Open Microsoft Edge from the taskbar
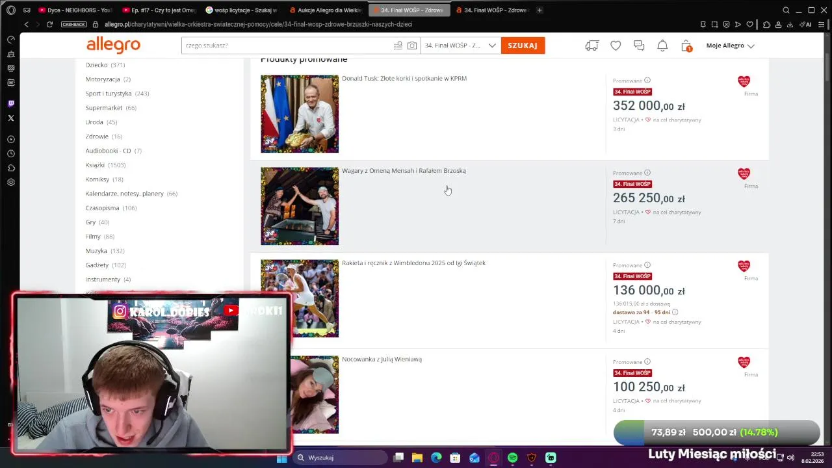Screen dimensions: 832x468 (x=436, y=458)
